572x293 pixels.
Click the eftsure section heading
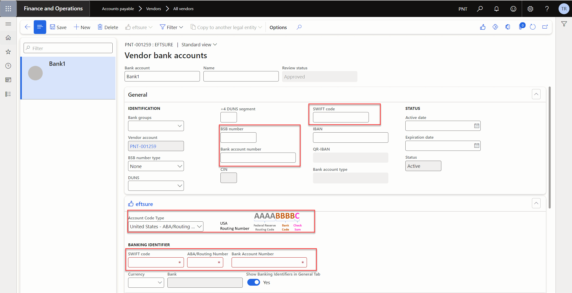pyautogui.click(x=141, y=204)
